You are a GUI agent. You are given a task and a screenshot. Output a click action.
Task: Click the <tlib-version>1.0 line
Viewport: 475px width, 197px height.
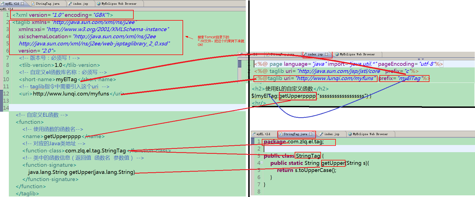tap(59, 65)
